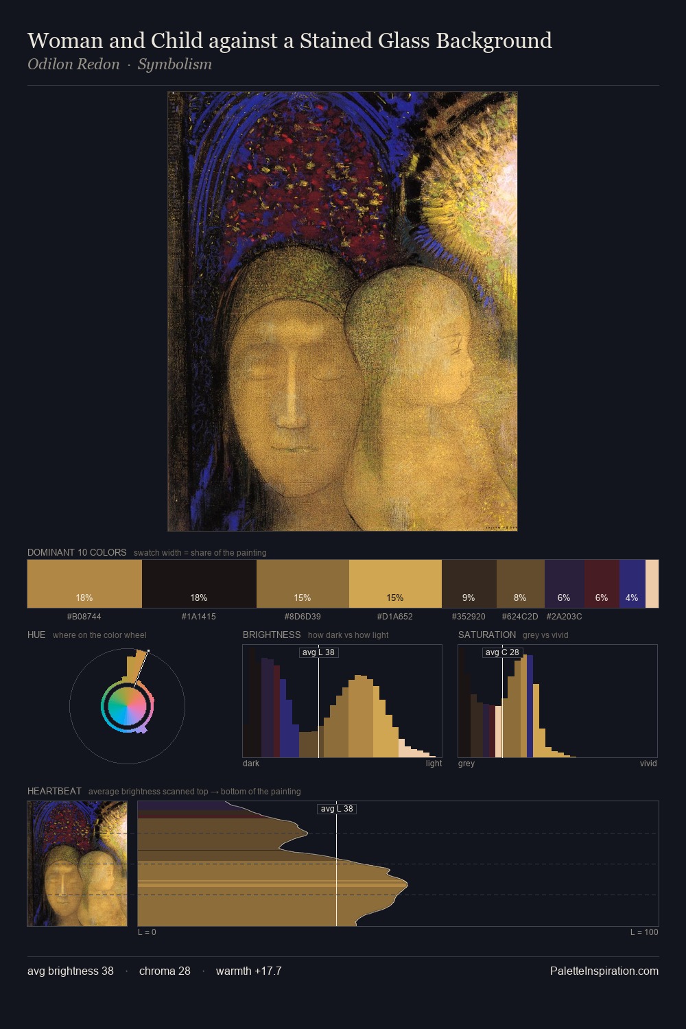Click the hex label #D1A652

(395, 617)
